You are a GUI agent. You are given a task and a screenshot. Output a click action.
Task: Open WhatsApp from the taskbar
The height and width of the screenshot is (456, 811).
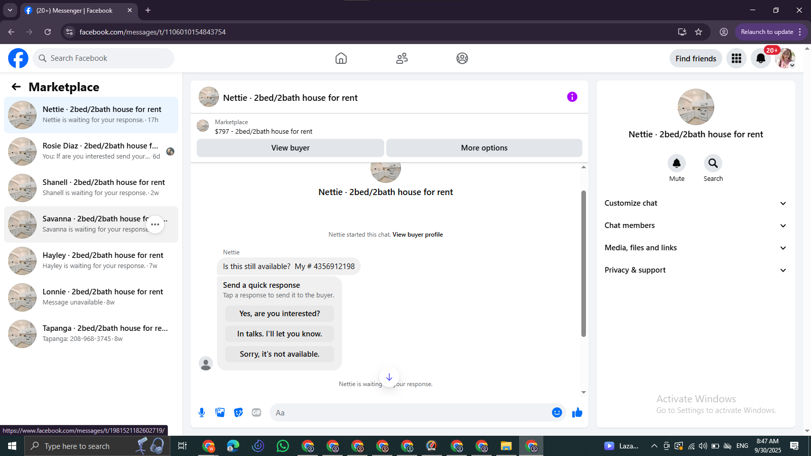point(283,446)
